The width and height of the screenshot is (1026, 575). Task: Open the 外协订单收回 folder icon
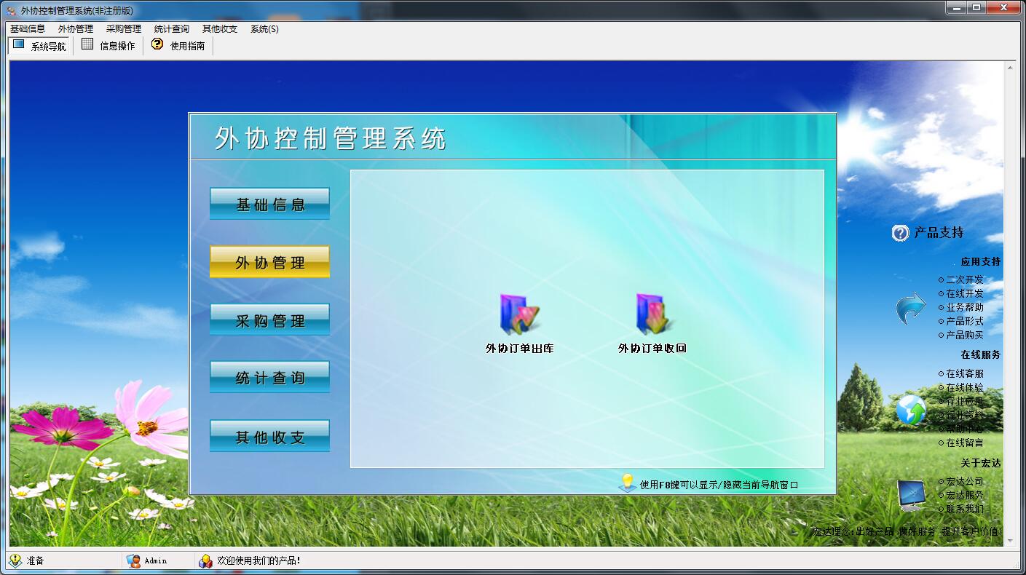[x=654, y=314]
